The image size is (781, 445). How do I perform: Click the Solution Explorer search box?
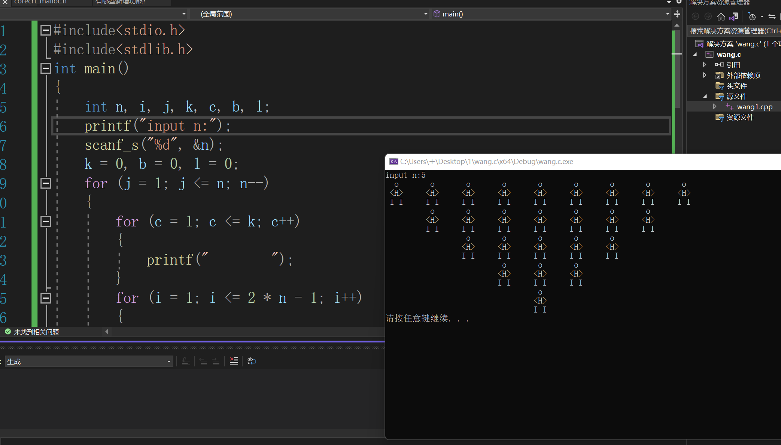(734, 31)
